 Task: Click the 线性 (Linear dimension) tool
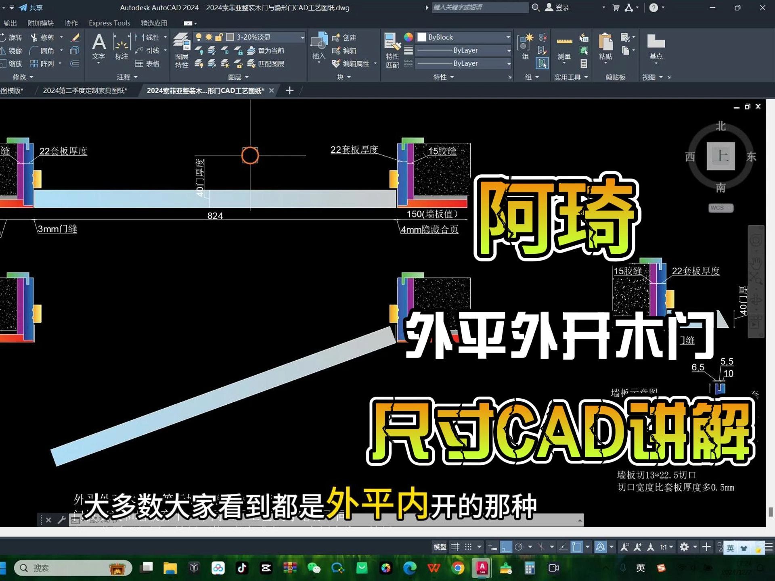coord(147,38)
